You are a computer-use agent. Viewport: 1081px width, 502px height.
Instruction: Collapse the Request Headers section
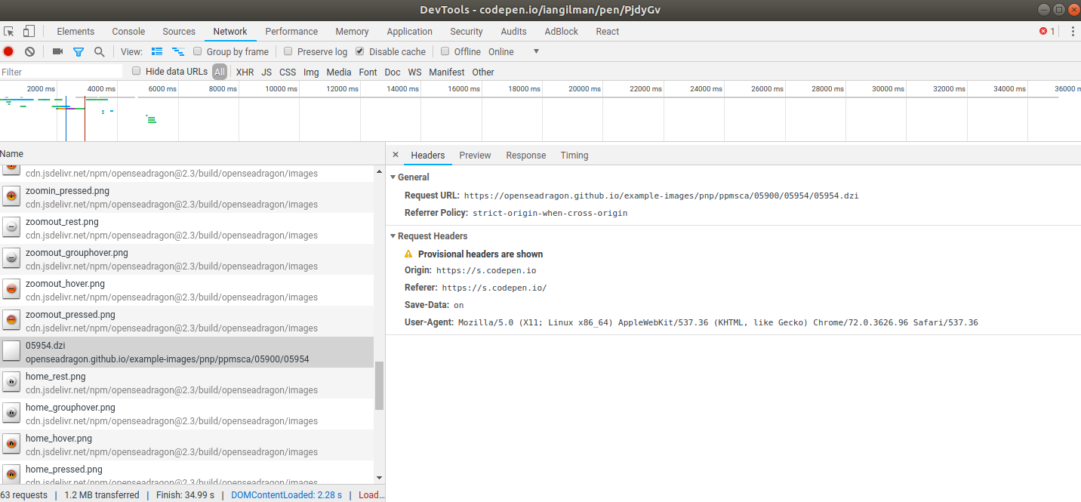pyautogui.click(x=393, y=236)
